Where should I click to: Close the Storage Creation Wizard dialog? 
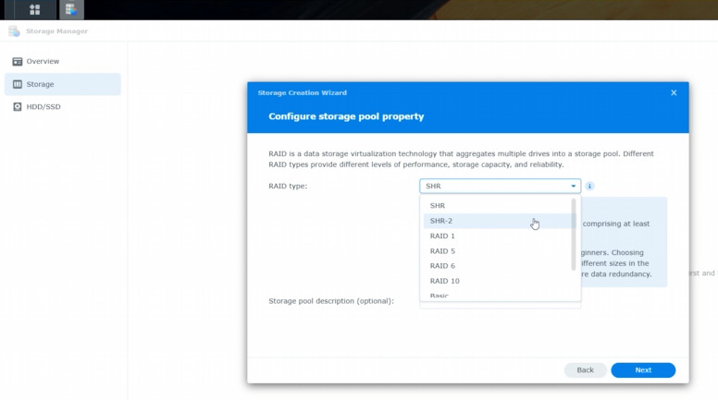coord(674,92)
